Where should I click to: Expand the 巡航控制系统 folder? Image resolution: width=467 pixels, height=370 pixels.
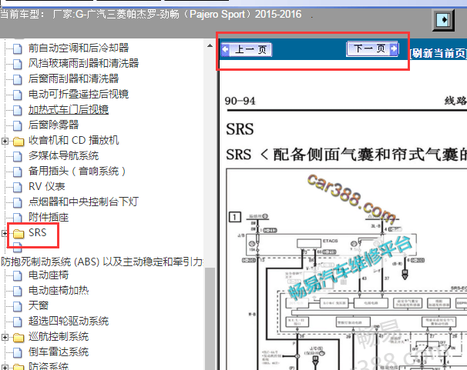click(5, 337)
